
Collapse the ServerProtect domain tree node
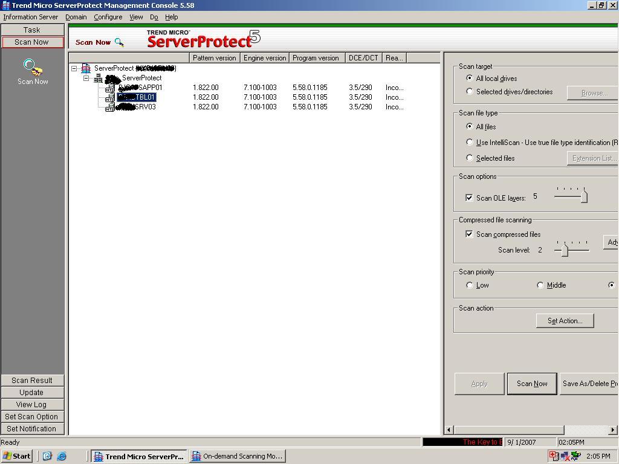tap(86, 79)
